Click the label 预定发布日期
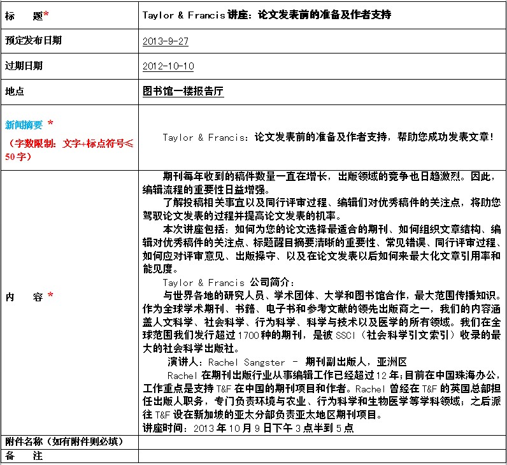 pyautogui.click(x=33, y=40)
